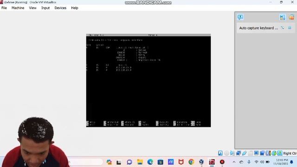Open VirtualBox Manager on the taskbar
This screenshot has width=297, height=167.
201,162
